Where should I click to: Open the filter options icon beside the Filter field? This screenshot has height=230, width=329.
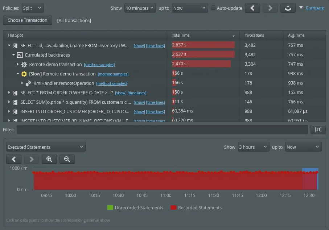318,129
